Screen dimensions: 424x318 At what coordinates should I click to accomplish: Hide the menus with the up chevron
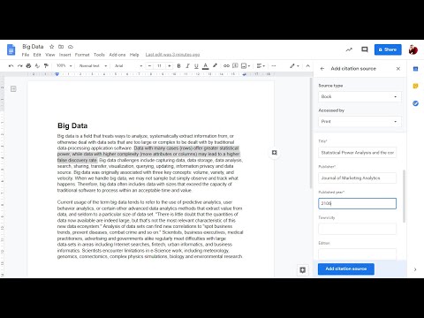307,65
